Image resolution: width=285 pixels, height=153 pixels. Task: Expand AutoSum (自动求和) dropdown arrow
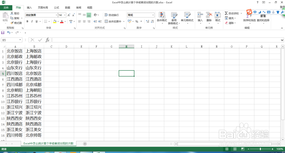[241, 13]
